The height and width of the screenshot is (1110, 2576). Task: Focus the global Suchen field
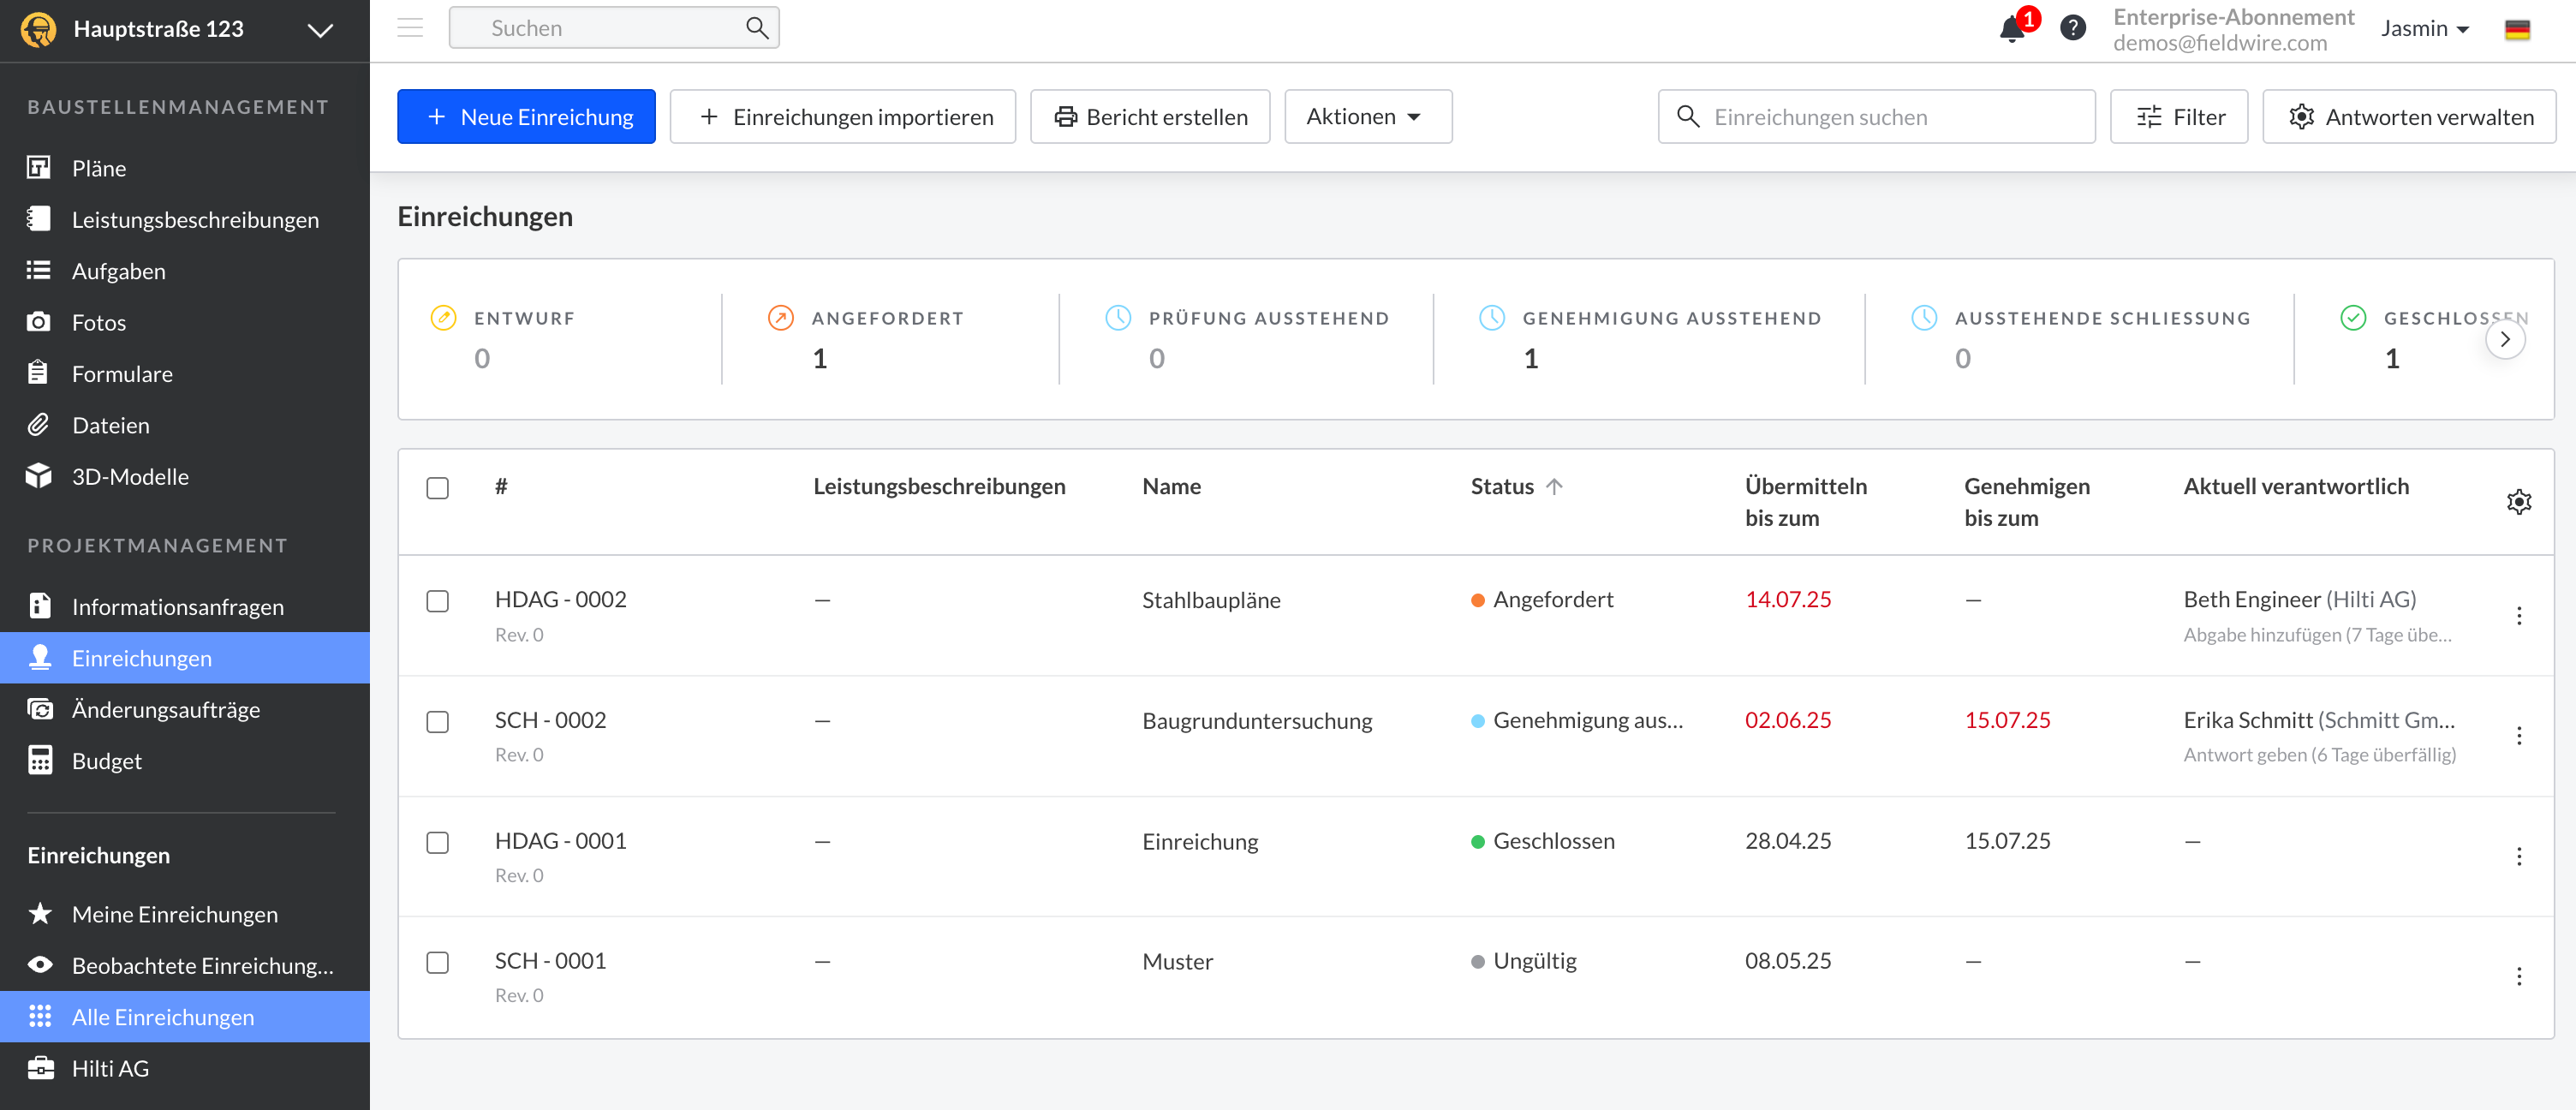click(613, 28)
